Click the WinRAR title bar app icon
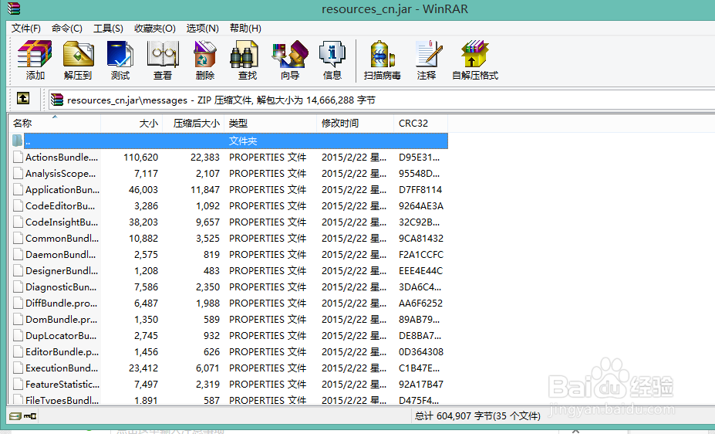This screenshot has height=434, width=715. click(14, 8)
